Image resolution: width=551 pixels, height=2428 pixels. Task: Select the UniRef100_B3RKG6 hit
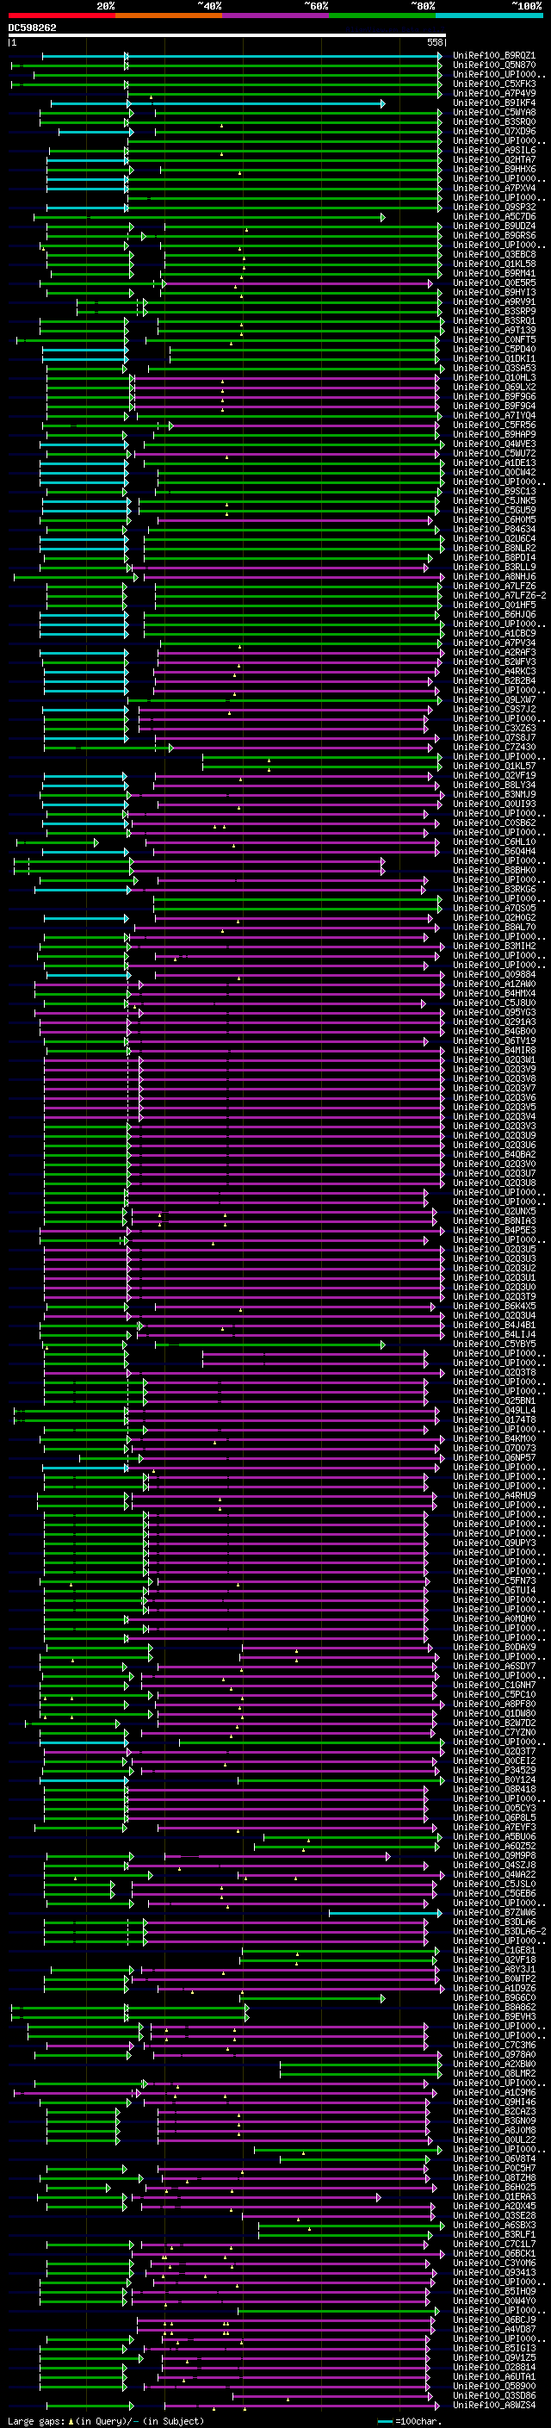click(x=494, y=889)
